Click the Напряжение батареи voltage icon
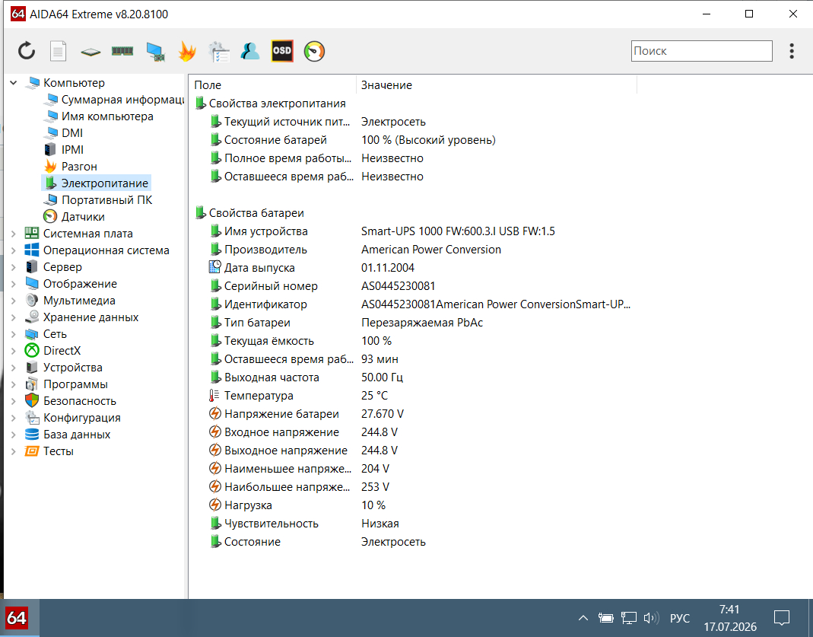Viewport: 813px width, 637px height. click(x=215, y=413)
